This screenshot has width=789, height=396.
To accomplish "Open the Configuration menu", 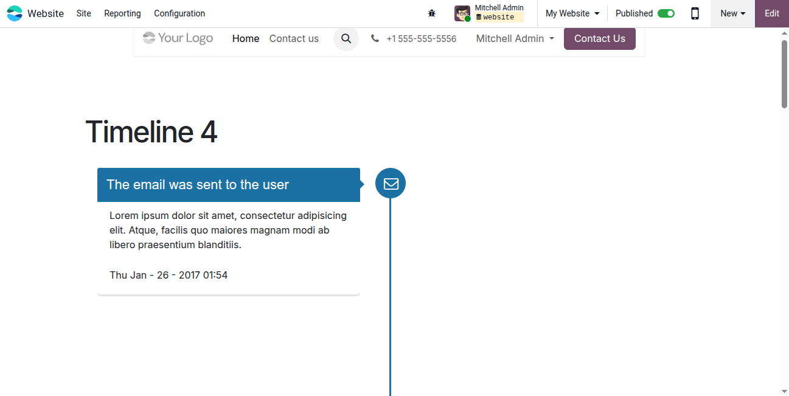I will point(179,13).
